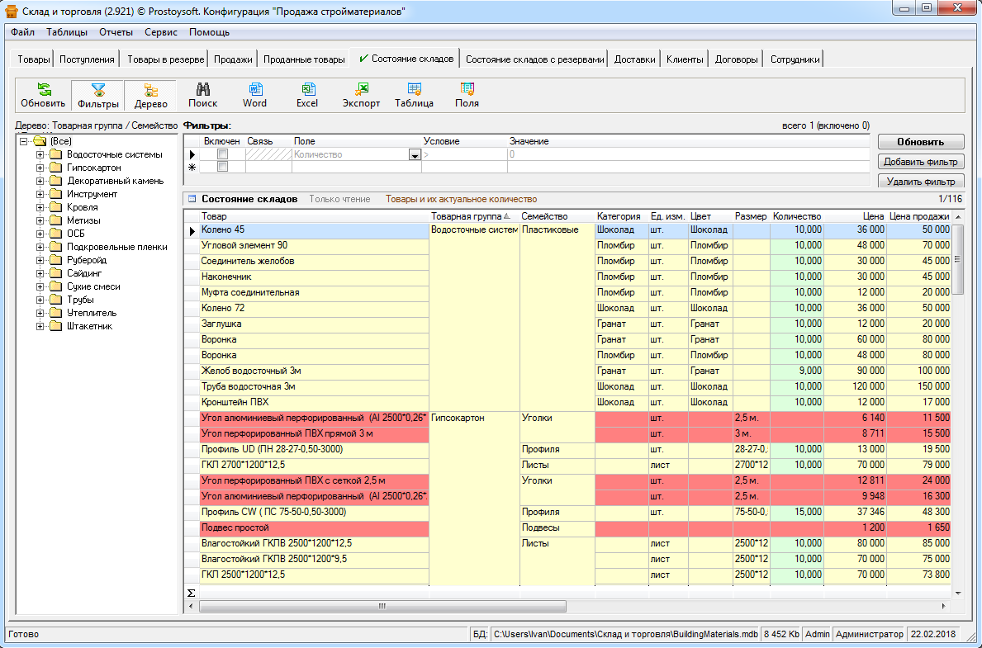This screenshot has width=982, height=648.
Task: Click the Экспорт toolbar icon
Action: [361, 95]
